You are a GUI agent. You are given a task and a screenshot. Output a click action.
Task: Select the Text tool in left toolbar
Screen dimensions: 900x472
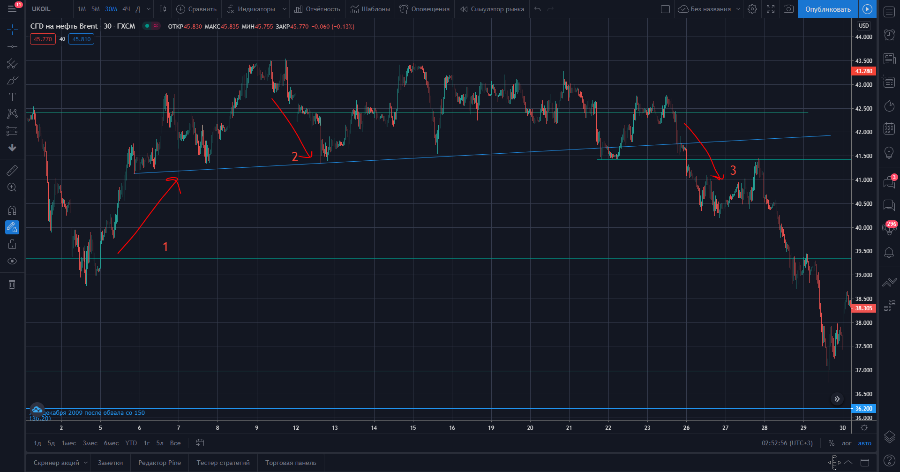pyautogui.click(x=12, y=97)
